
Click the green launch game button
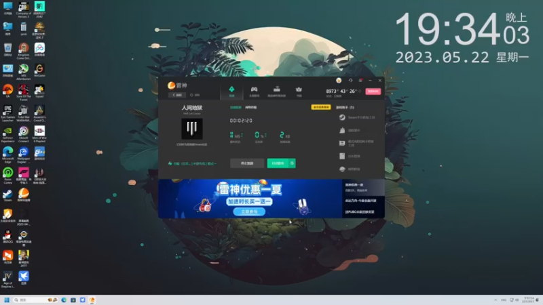click(278, 163)
